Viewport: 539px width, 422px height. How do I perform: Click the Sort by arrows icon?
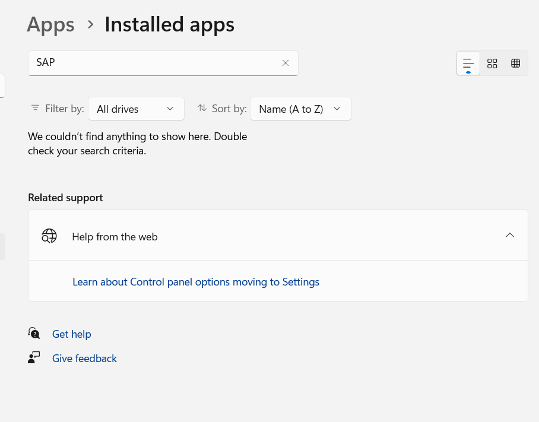pos(202,108)
